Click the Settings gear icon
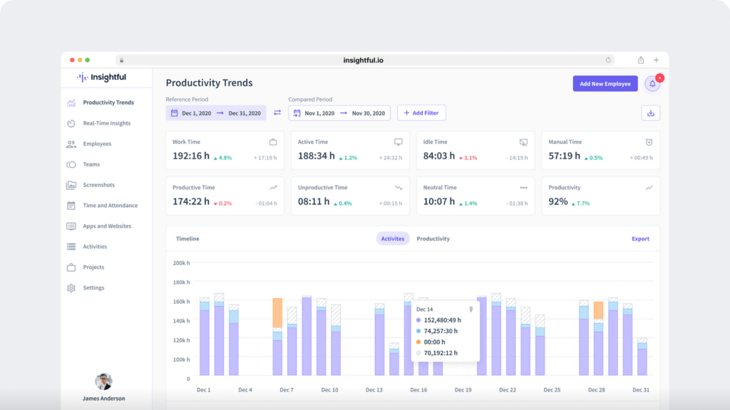 click(71, 288)
